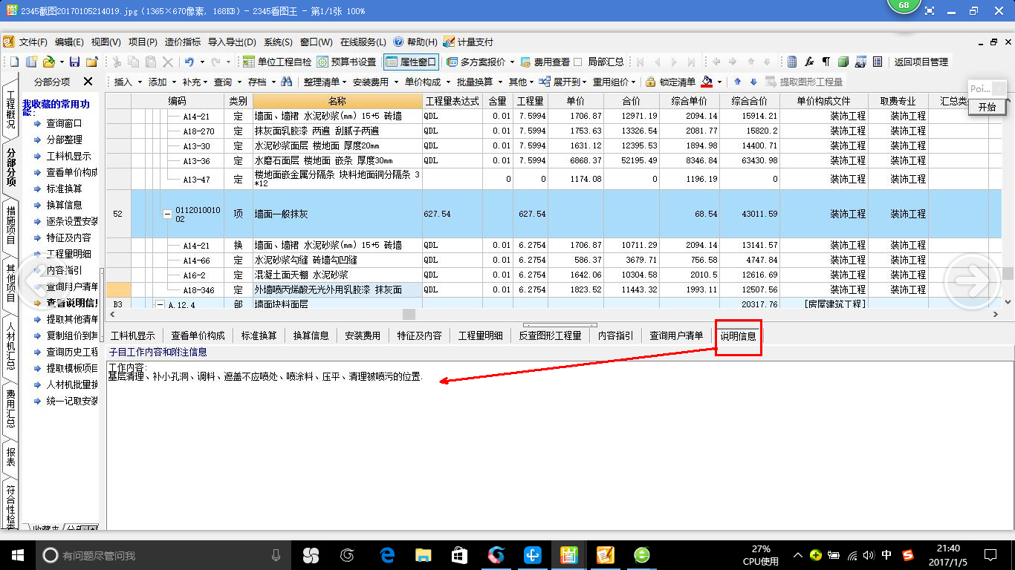Open the notification center icon
1015x570 pixels.
(990, 554)
